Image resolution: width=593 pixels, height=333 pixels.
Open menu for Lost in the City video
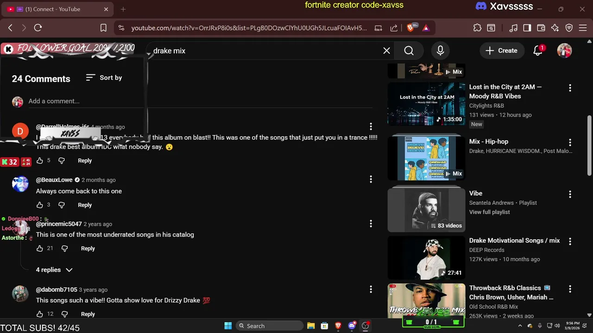[x=570, y=88]
